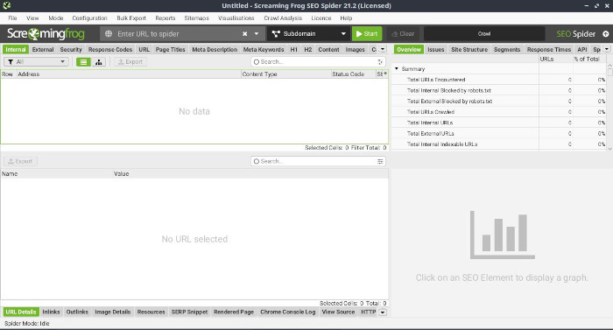Select the SERP Snippet bottom tab
This screenshot has height=330, width=613.
pyautogui.click(x=190, y=312)
